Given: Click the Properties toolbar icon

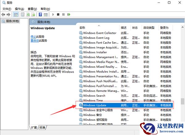Looking at the screenshot, I should pos(23,14).
